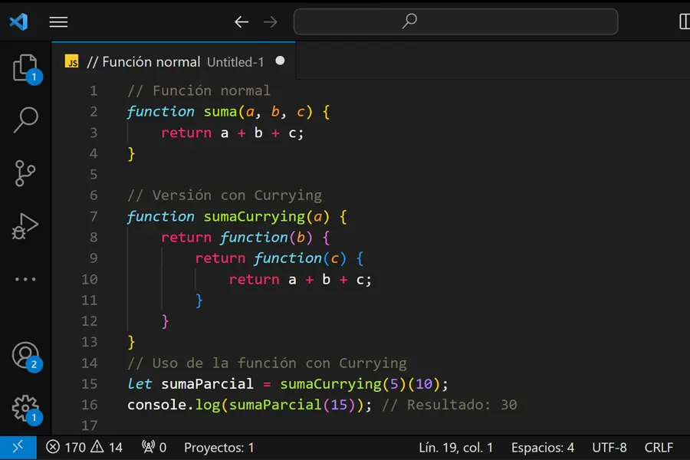Click 'return a + b + c;' on line 3
Screen dimensions: 690x460
point(232,133)
